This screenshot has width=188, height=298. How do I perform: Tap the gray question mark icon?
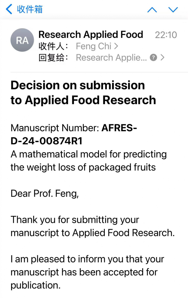pyautogui.click(x=153, y=57)
